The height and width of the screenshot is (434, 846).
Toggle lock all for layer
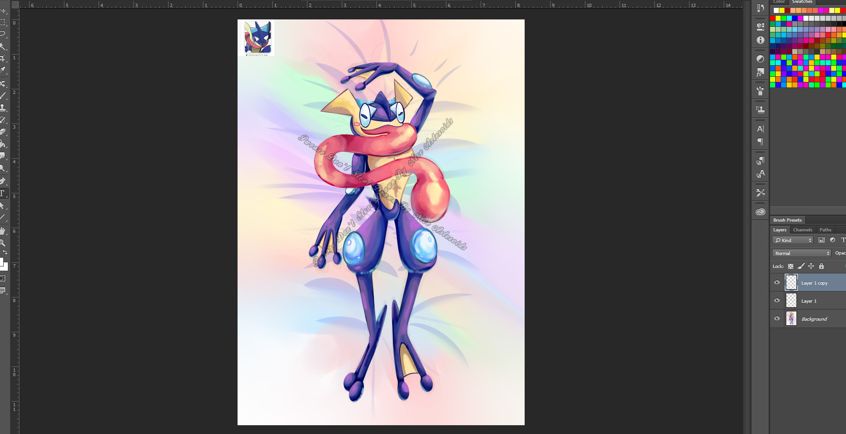821,266
